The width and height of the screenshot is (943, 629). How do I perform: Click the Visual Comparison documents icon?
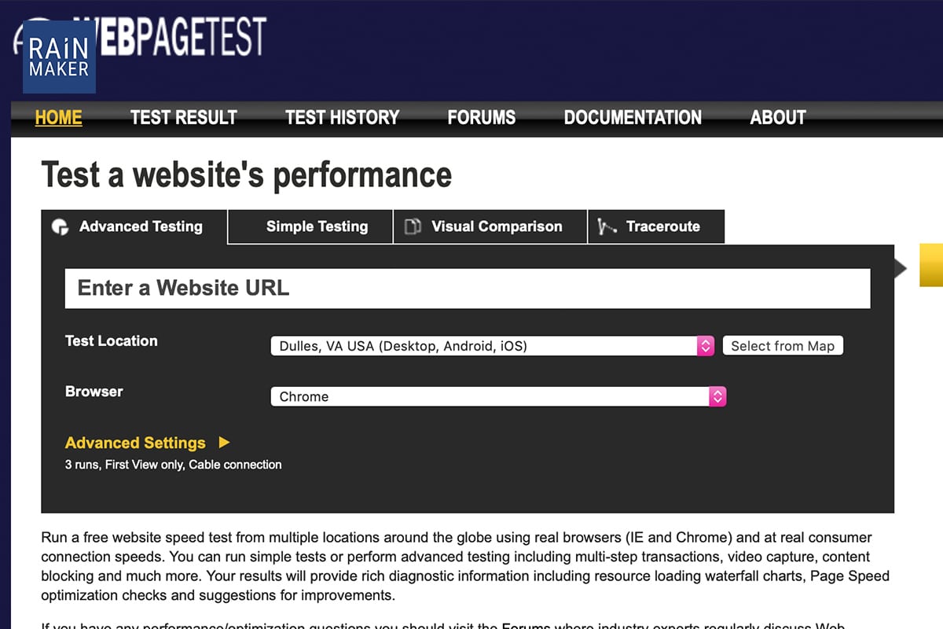(413, 227)
